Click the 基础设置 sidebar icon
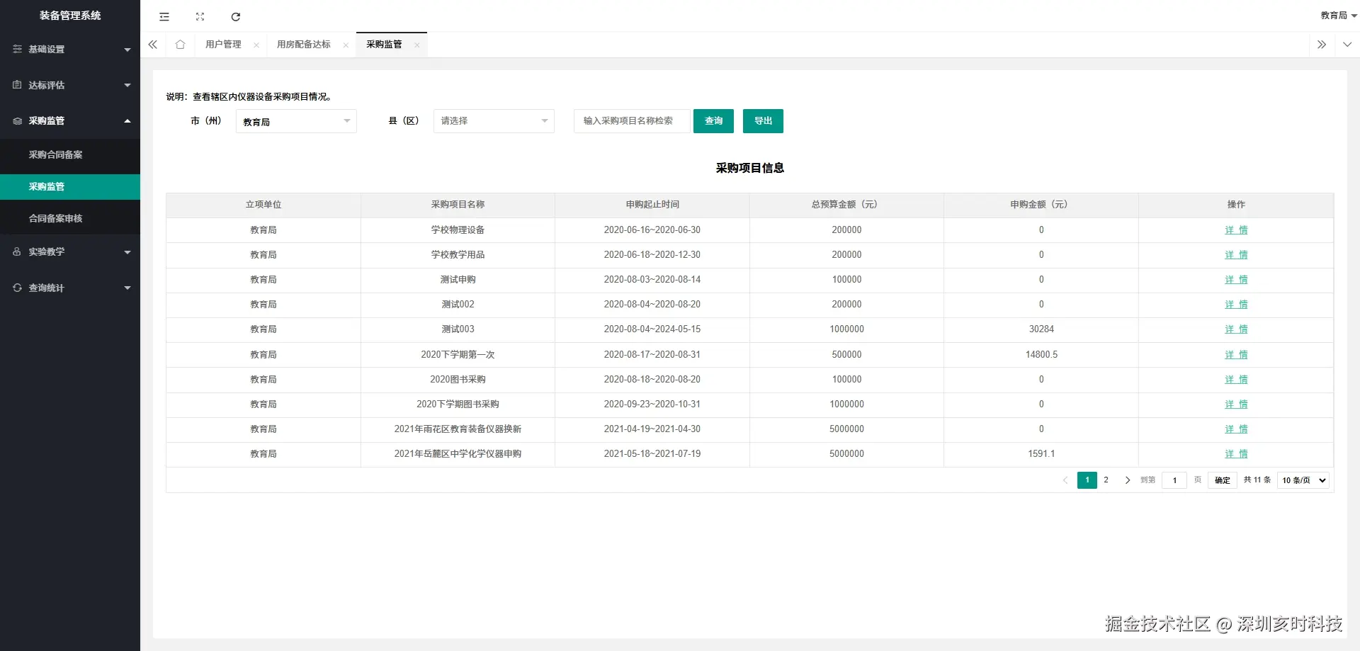This screenshot has width=1360, height=651. pyautogui.click(x=17, y=49)
